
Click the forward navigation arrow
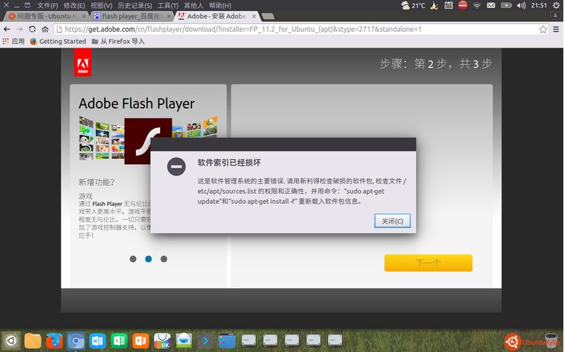click(x=20, y=29)
